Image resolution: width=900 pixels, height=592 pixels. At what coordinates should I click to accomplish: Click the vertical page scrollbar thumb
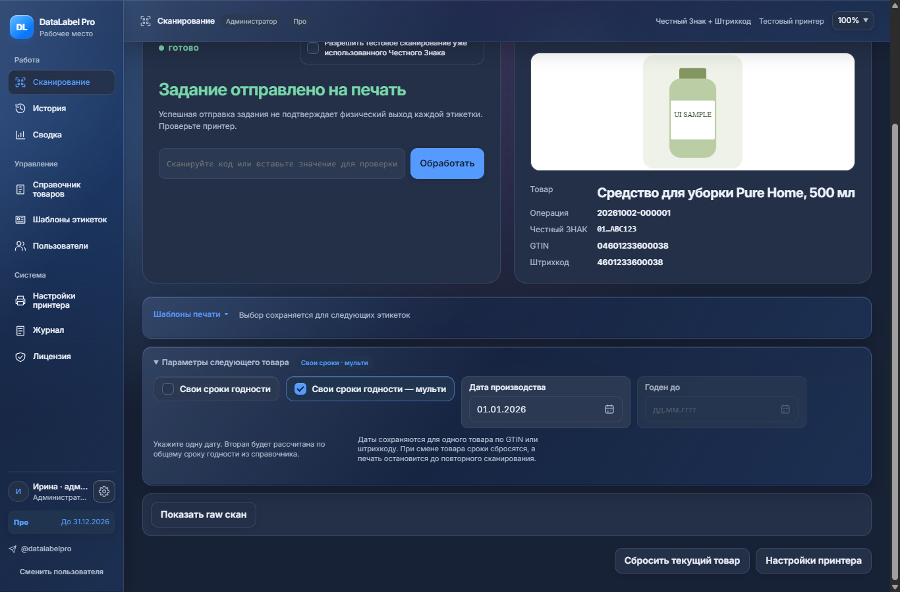click(895, 351)
